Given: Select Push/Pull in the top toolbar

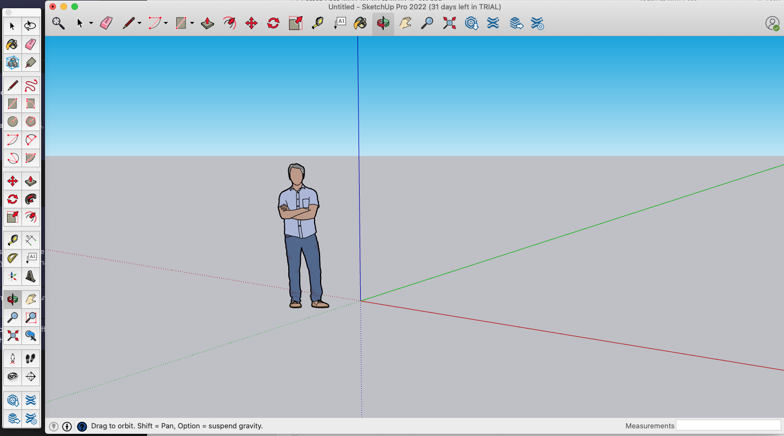Looking at the screenshot, I should pos(208,23).
